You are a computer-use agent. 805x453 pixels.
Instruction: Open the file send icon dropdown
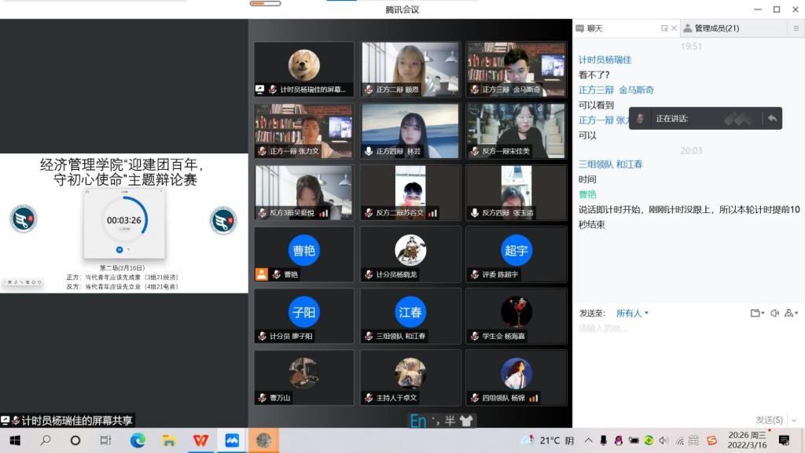(x=756, y=313)
